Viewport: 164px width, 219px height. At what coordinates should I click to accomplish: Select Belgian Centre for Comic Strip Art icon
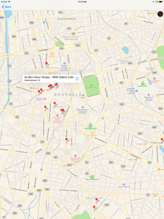click(x=64, y=63)
